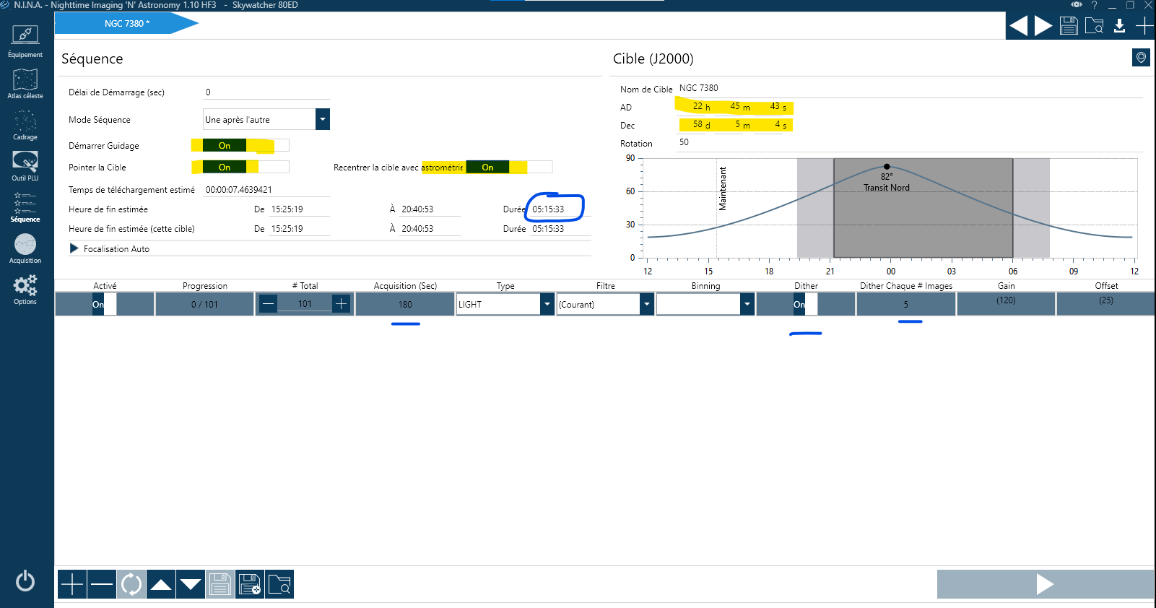Open the Filtre dropdown showing (Courant)
Viewport: 1156px width, 608px height.
point(646,304)
